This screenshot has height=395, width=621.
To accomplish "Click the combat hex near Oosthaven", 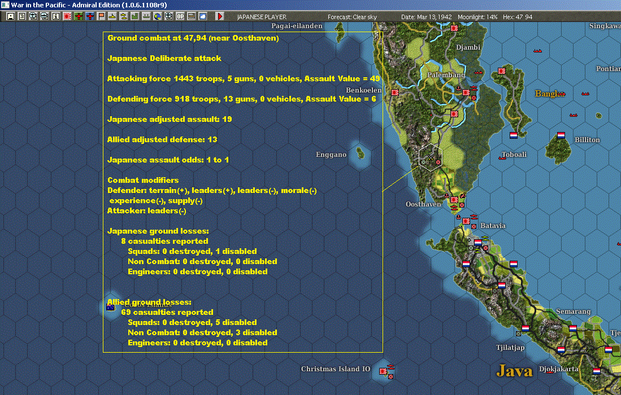I will [x=431, y=157].
